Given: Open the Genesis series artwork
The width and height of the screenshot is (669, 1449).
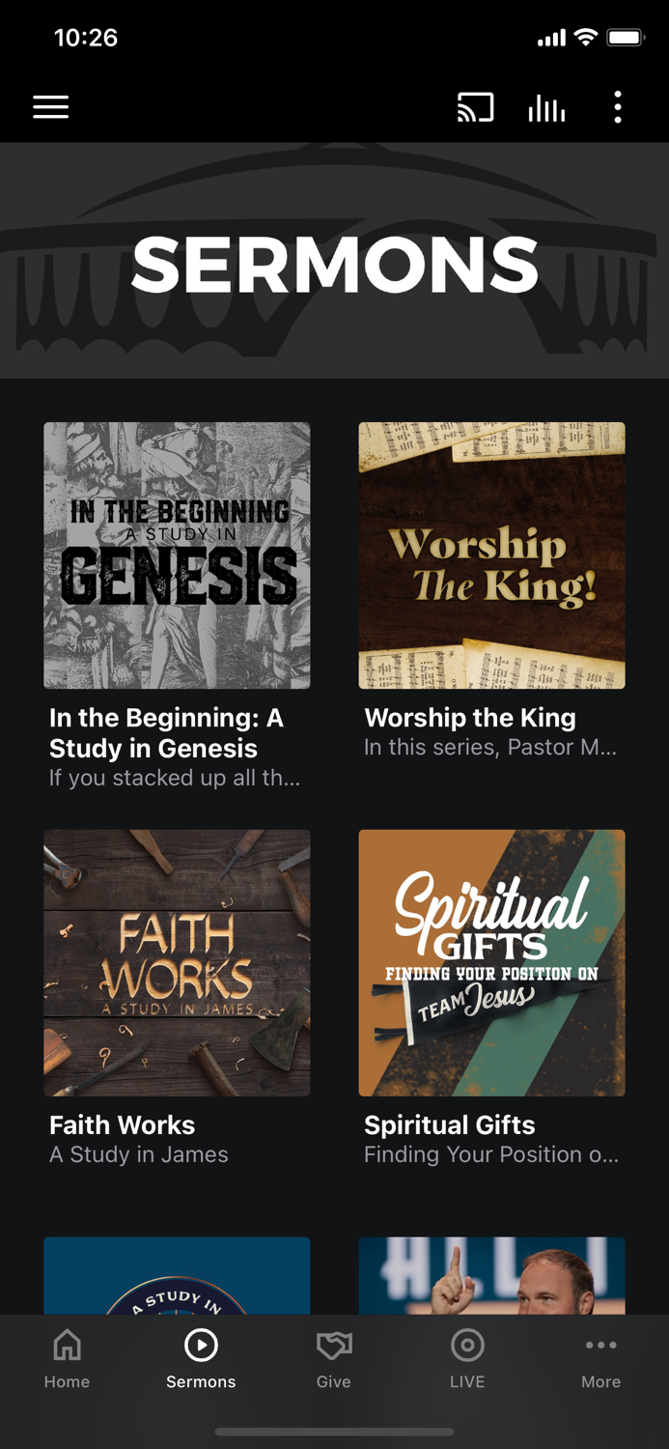Looking at the screenshot, I should pyautogui.click(x=177, y=555).
